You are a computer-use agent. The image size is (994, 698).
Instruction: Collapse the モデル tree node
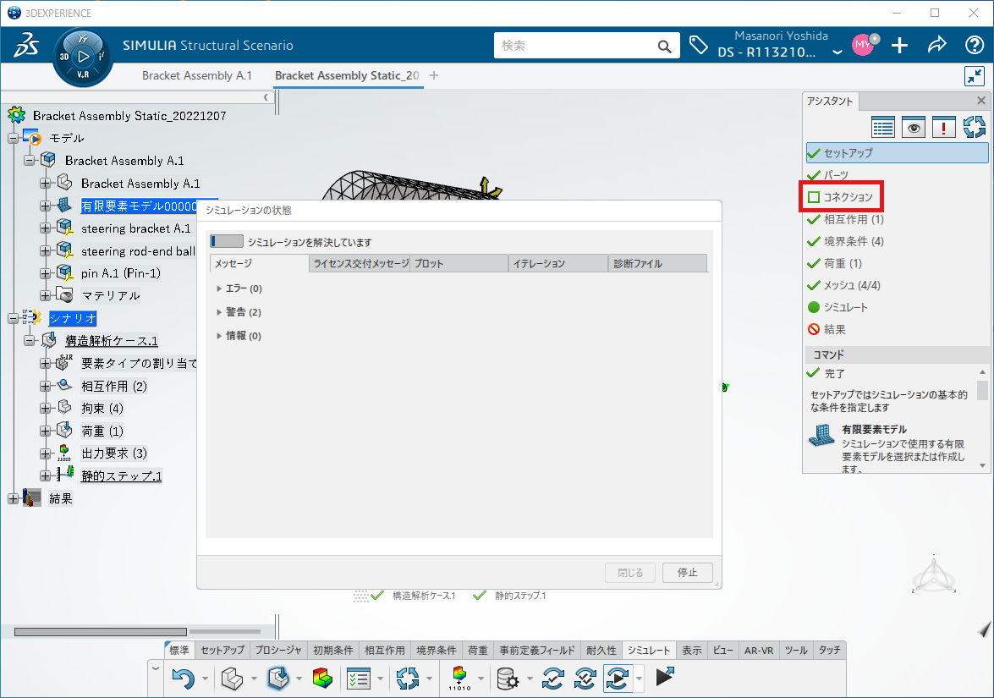click(x=13, y=138)
